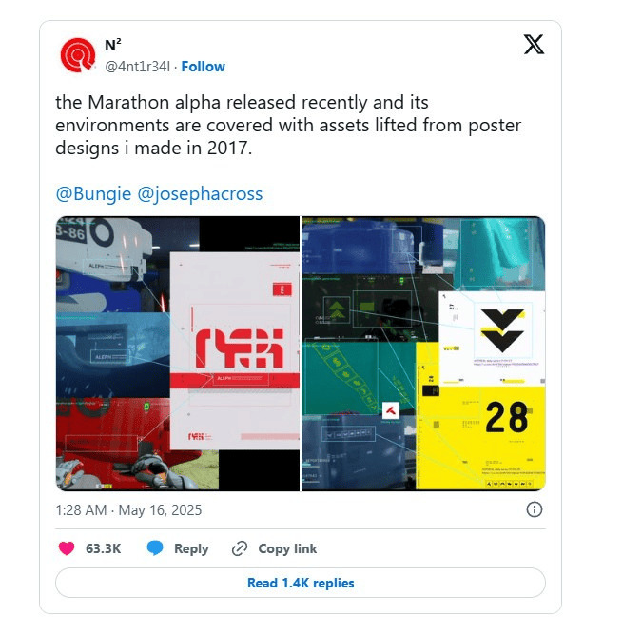Image resolution: width=623 pixels, height=637 pixels.
Task: Open the info circle icon
Action: pos(535,509)
